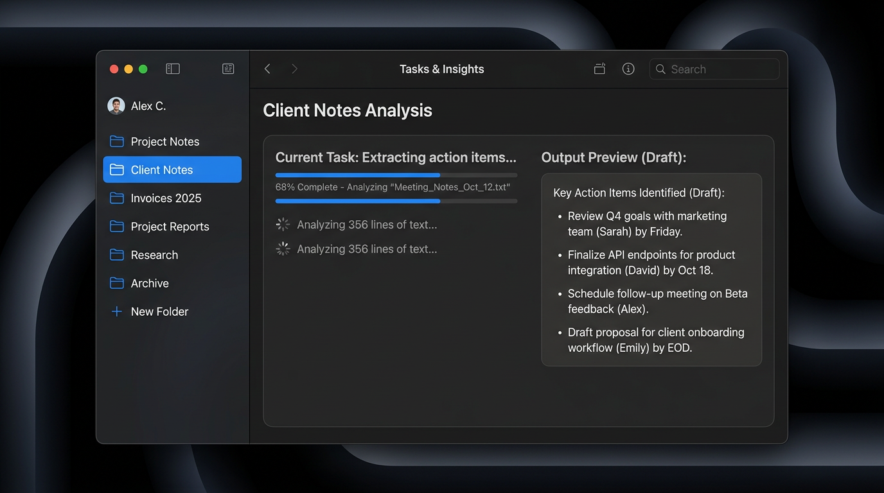The height and width of the screenshot is (493, 884).
Task: Click the back navigation arrow
Action: click(267, 69)
